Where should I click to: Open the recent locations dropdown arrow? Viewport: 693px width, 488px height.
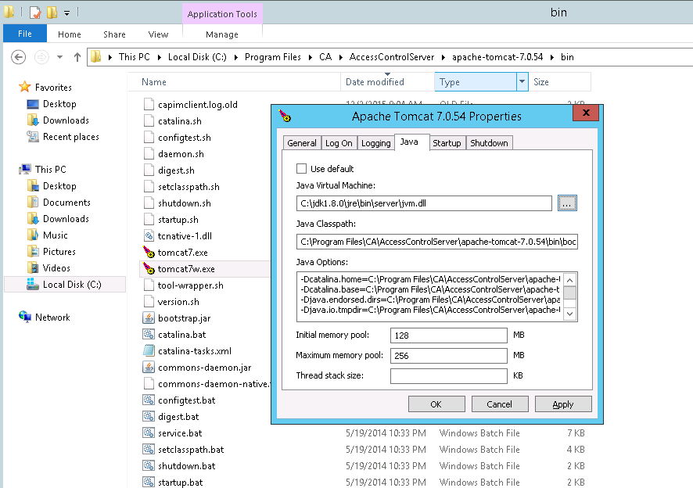pyautogui.click(x=59, y=57)
